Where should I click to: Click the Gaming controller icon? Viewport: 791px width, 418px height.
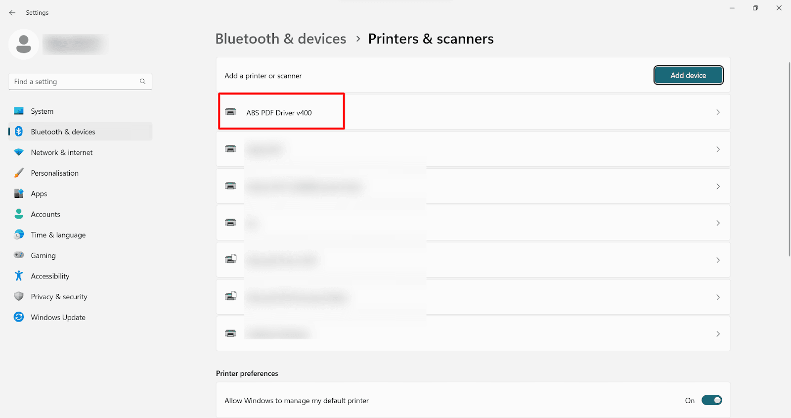(19, 255)
